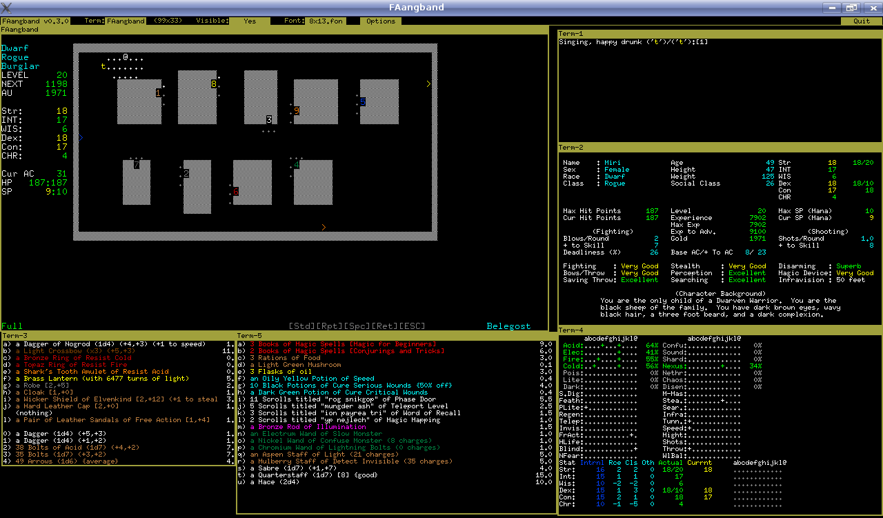Click the player @ character on map
This screenshot has width=883, height=518.
(x=126, y=57)
